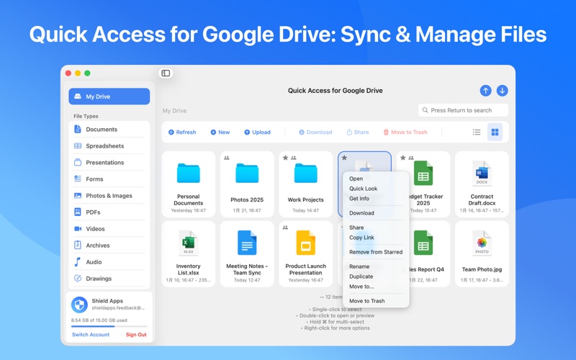
Task: Click the toolbar Move to Trash button
Action: [x=405, y=132]
